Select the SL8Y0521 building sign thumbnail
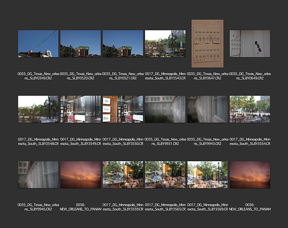The height and width of the screenshot is (228, 288). pyautogui.click(x=123, y=44)
